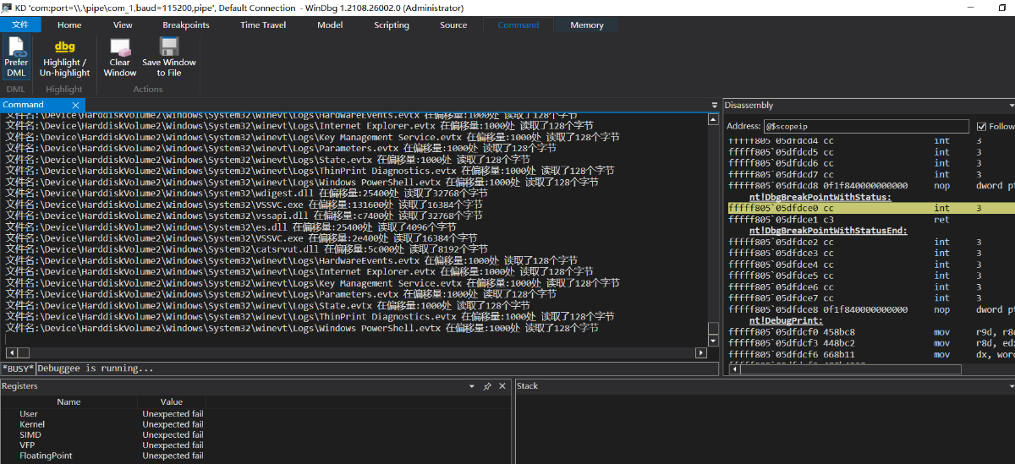Select highlighted instruction fffff805`05dfdce0 cc
The height and width of the screenshot is (464, 1015).
coord(871,208)
